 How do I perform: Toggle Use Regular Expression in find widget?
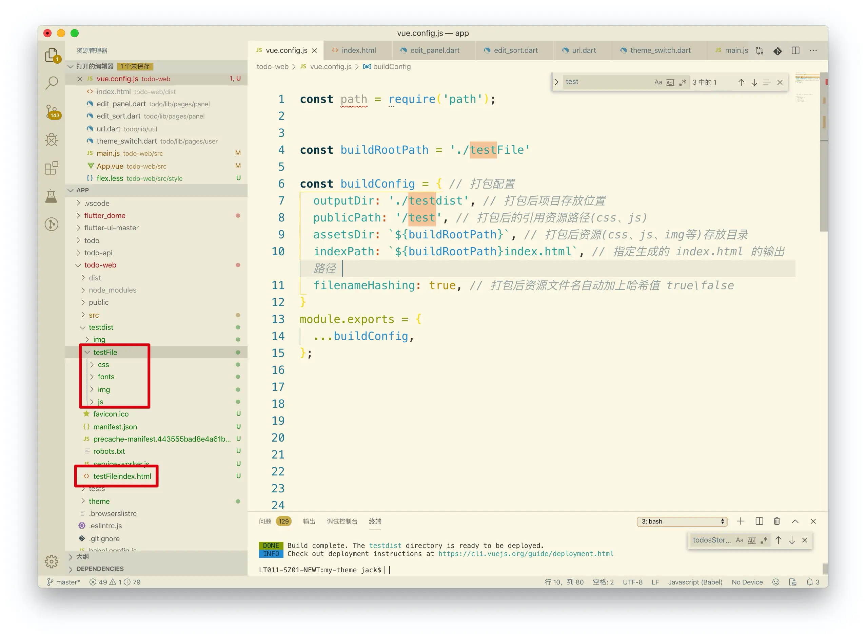[683, 82]
